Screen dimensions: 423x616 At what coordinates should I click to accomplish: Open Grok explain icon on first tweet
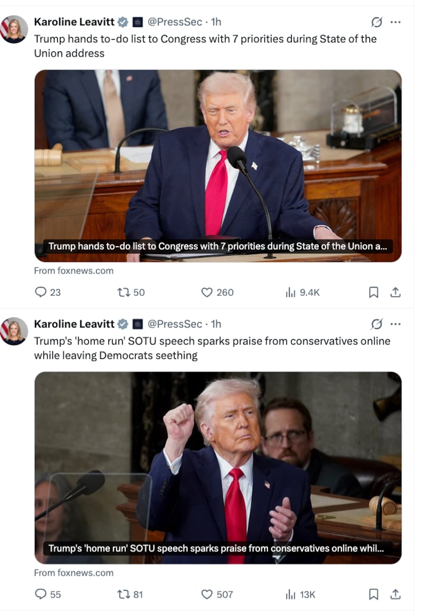click(376, 22)
